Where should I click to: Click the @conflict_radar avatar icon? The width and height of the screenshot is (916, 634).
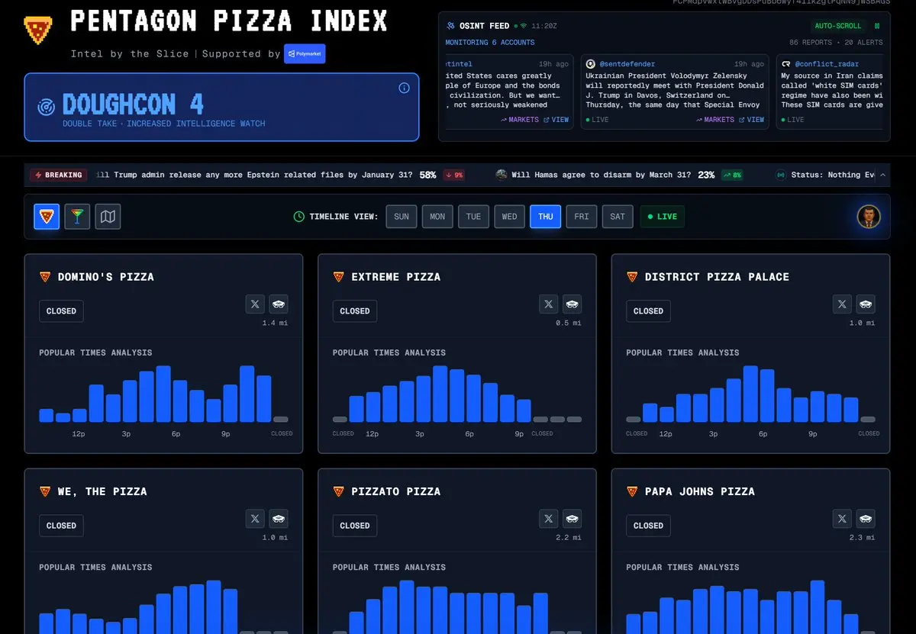tap(786, 64)
